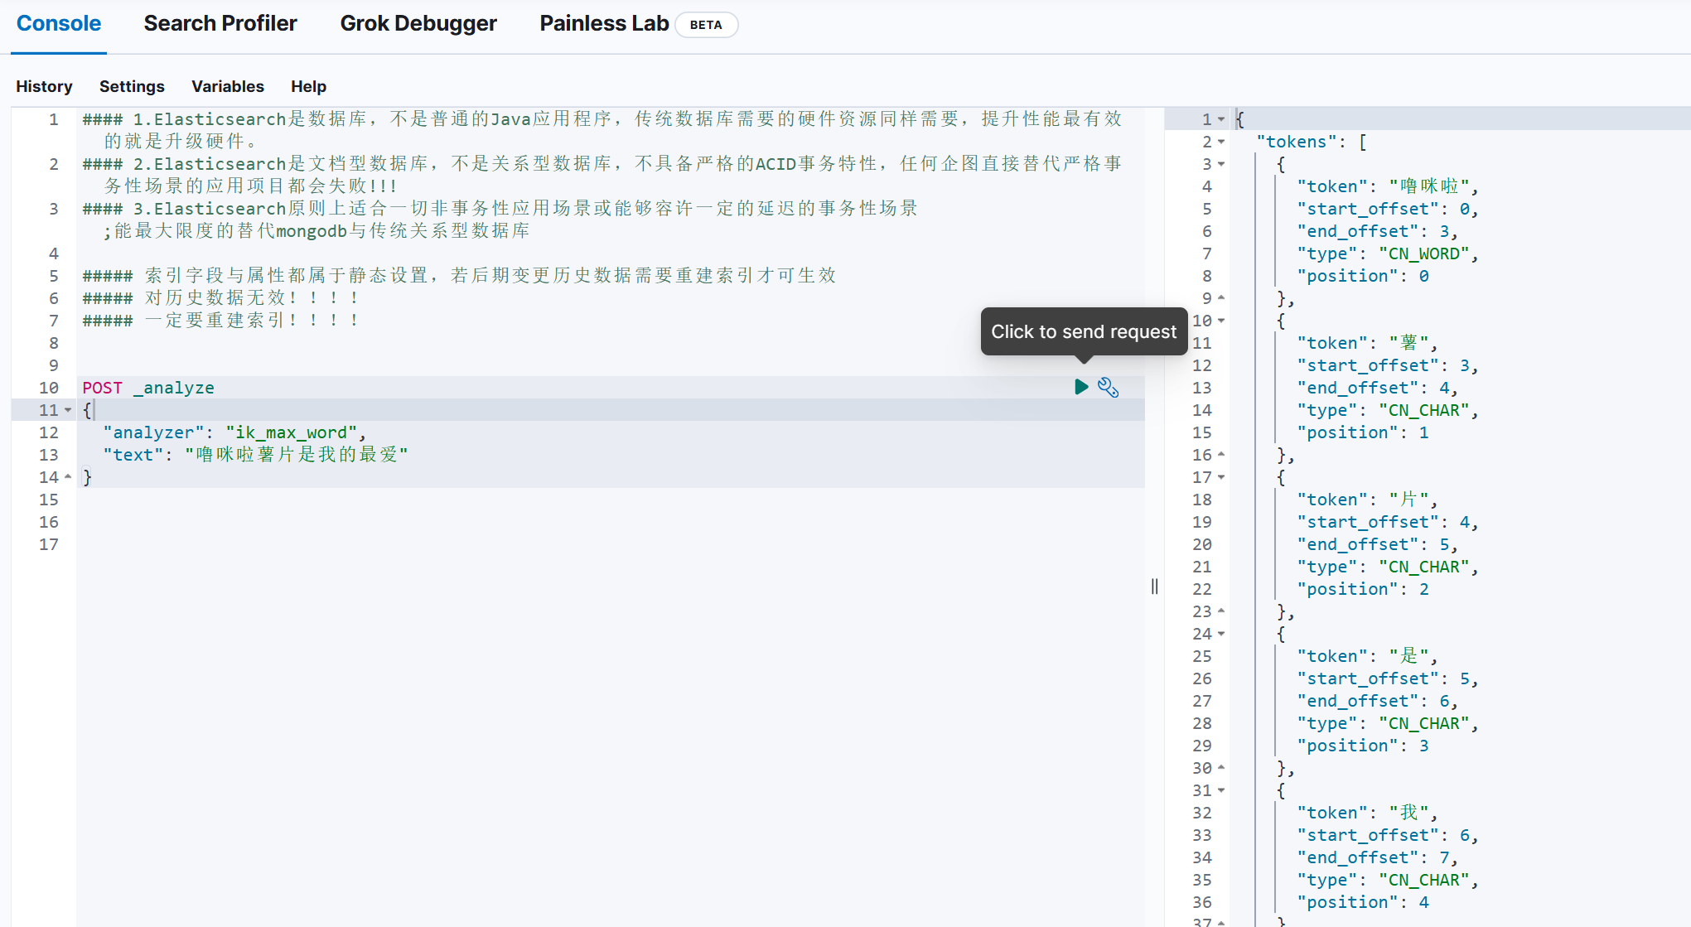Image resolution: width=1691 pixels, height=927 pixels.
Task: Collapse token object at output line 31
Action: pos(1221,790)
